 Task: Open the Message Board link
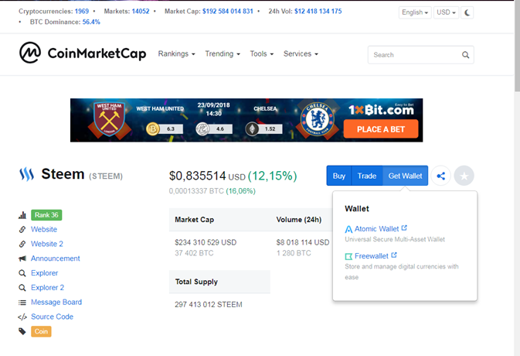[56, 302]
